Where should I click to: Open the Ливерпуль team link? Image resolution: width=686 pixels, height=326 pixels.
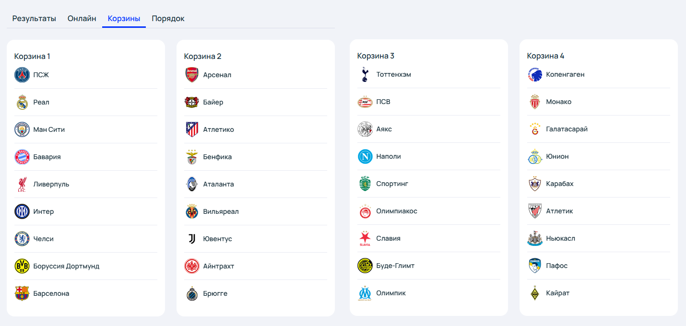coord(51,185)
